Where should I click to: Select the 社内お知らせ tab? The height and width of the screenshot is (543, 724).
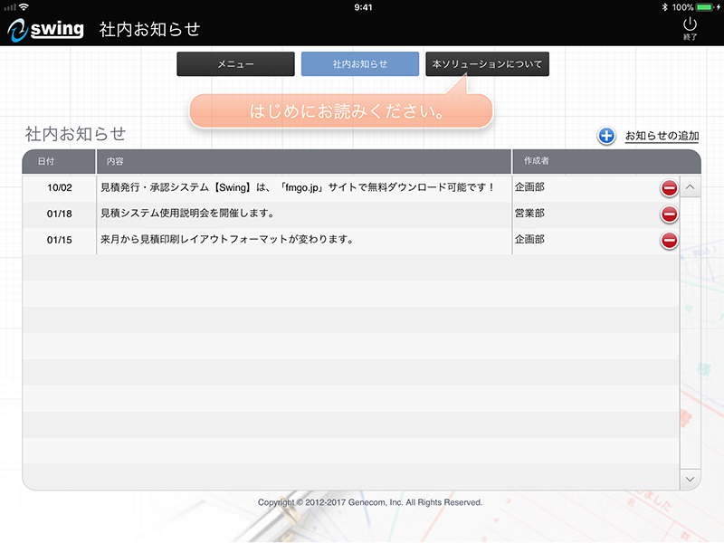(x=359, y=64)
